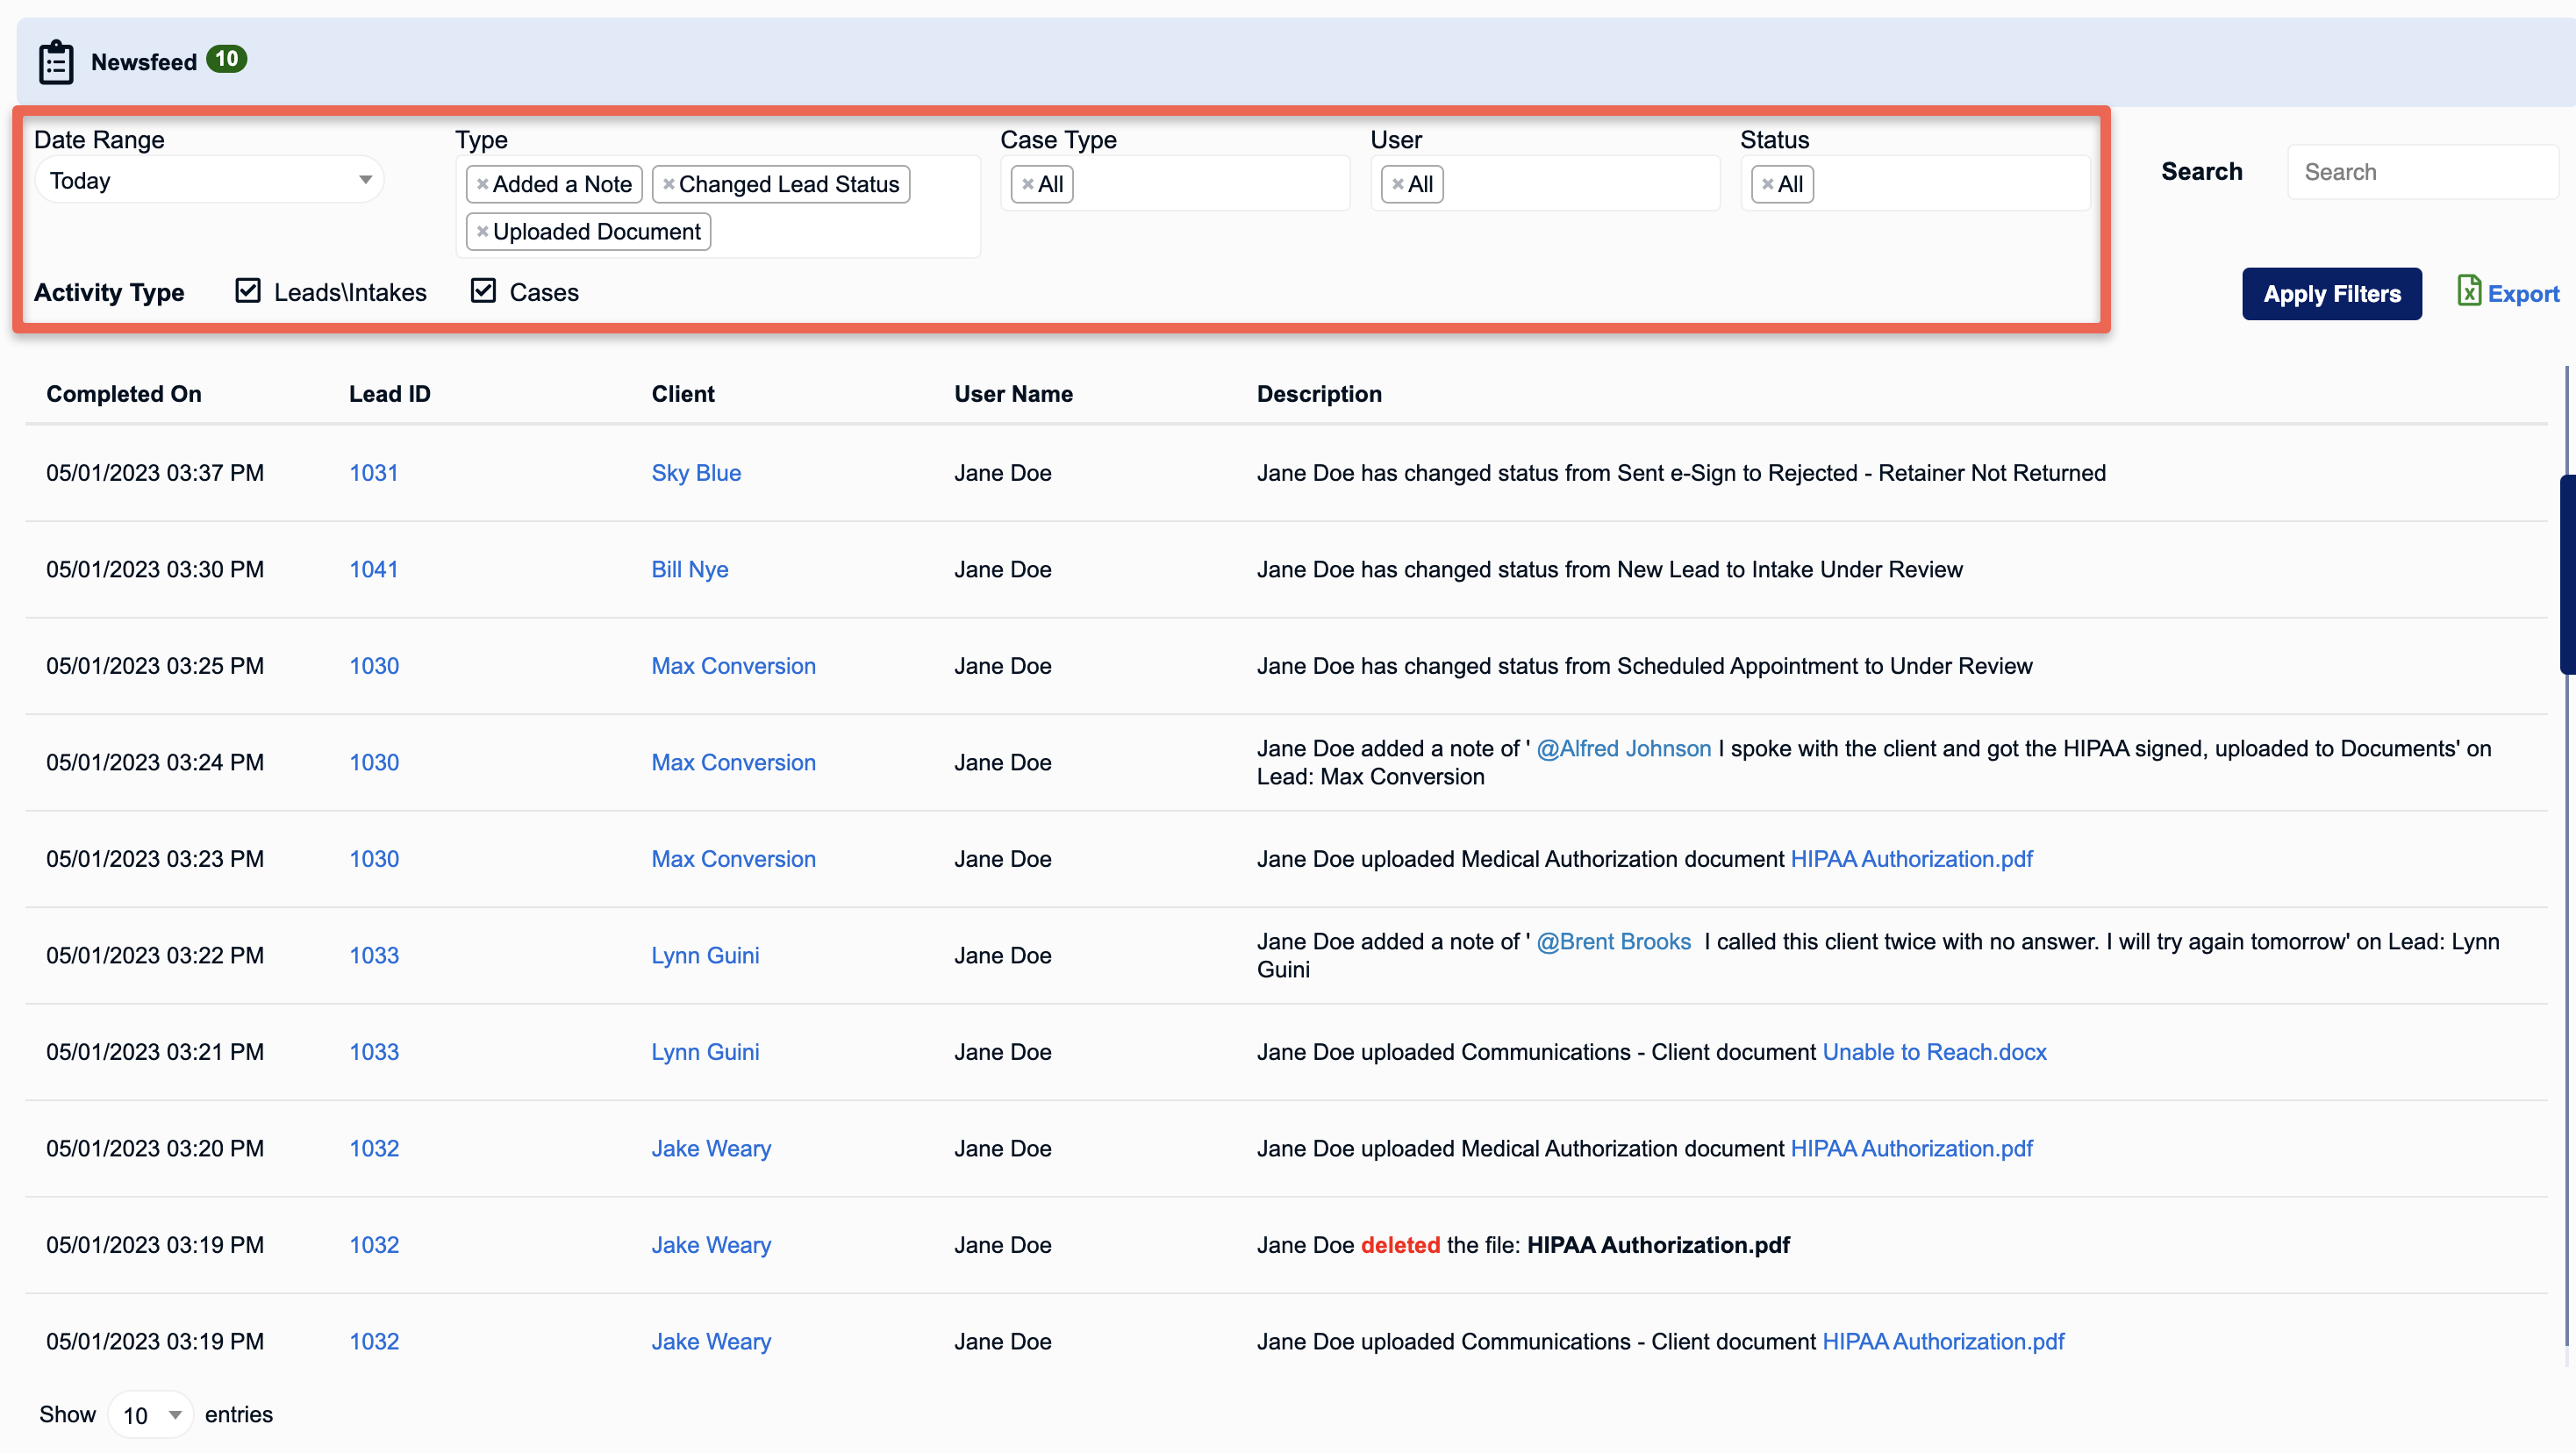
Task: Focus the Search input field
Action: pyautogui.click(x=2422, y=172)
